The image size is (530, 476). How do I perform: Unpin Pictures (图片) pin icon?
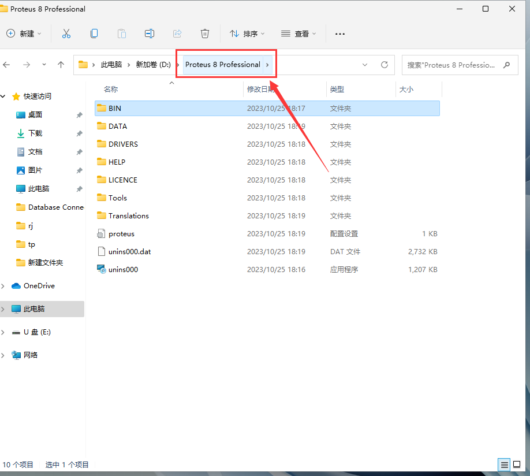(79, 170)
